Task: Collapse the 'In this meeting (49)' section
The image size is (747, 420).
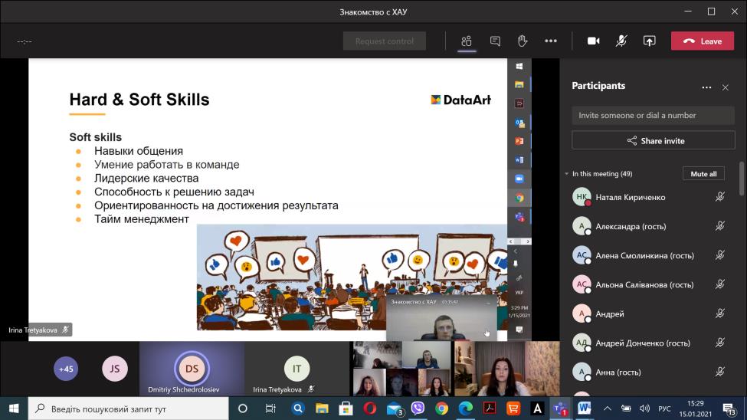Action: point(567,174)
